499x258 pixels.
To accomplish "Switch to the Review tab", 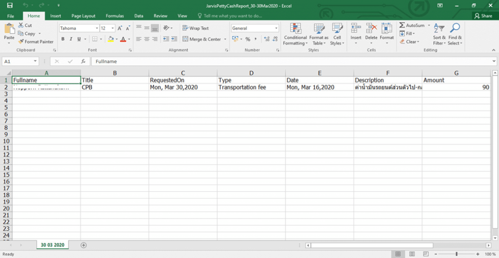I will click(x=160, y=16).
